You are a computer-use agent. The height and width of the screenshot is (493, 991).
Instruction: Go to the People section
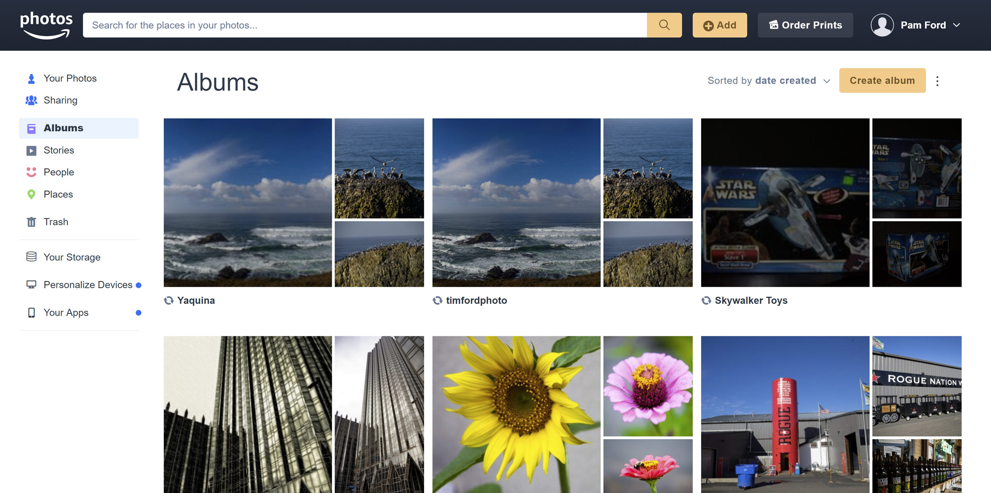click(x=59, y=172)
